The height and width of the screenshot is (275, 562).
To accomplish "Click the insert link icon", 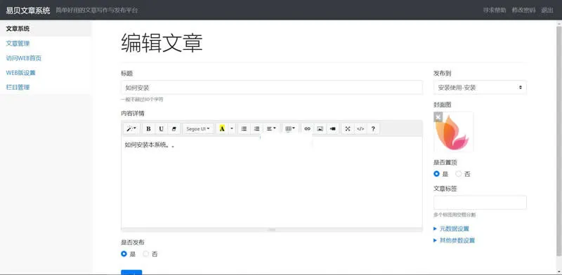I will 307,128.
